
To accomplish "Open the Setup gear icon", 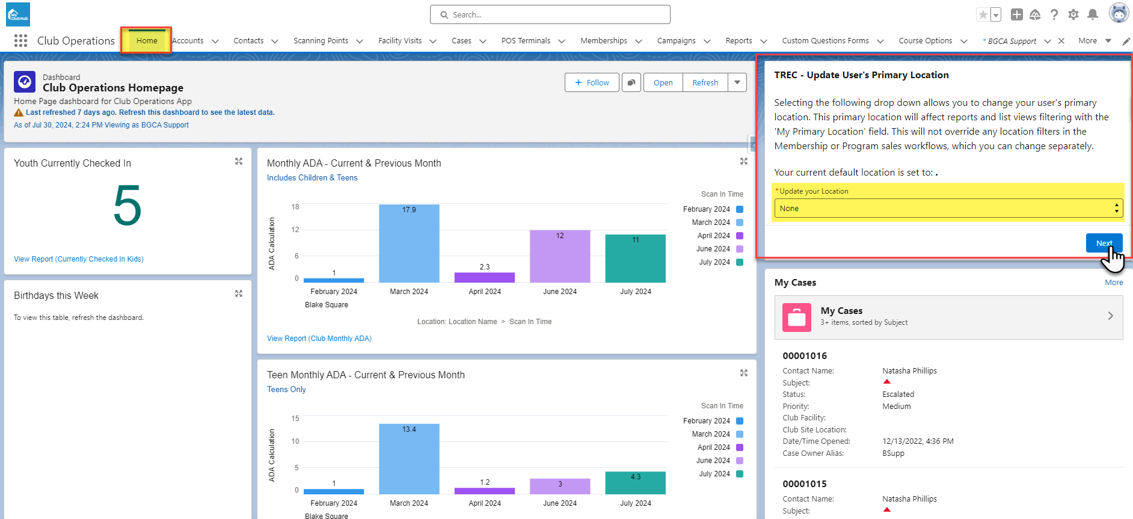I will coord(1073,14).
